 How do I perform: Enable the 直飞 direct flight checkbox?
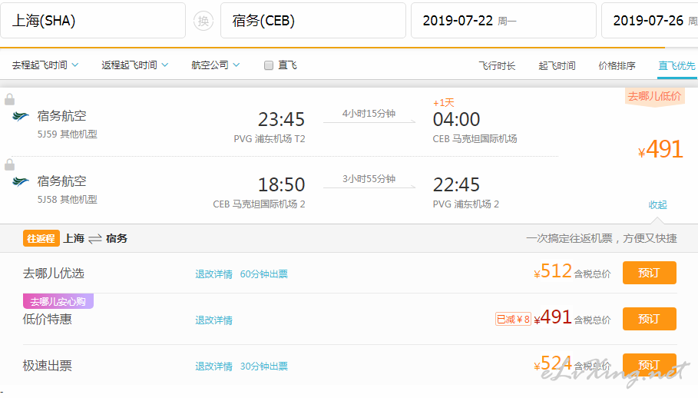click(269, 65)
